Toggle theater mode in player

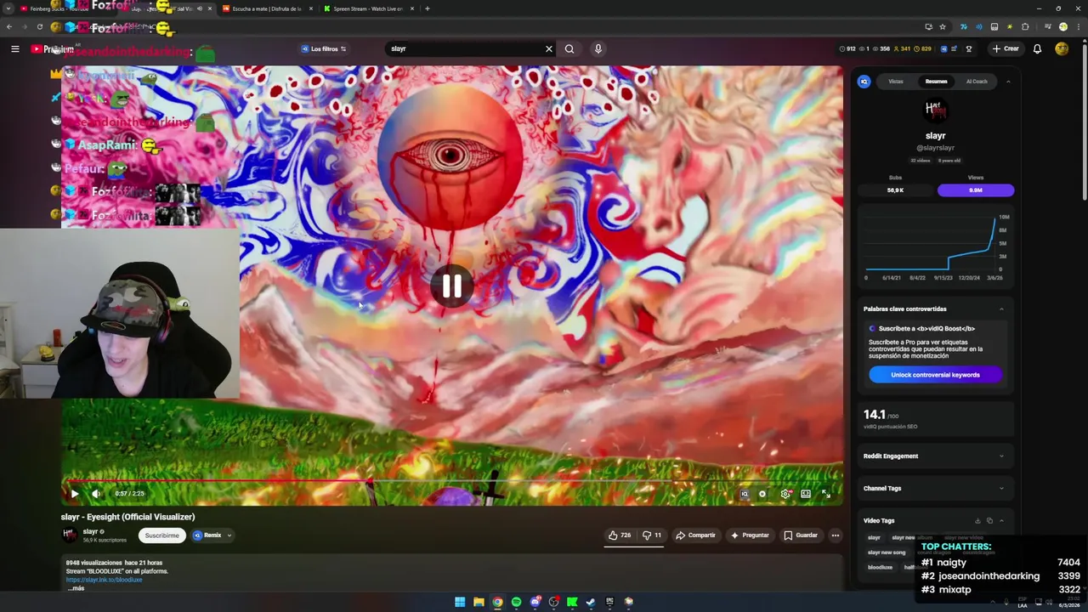806,494
